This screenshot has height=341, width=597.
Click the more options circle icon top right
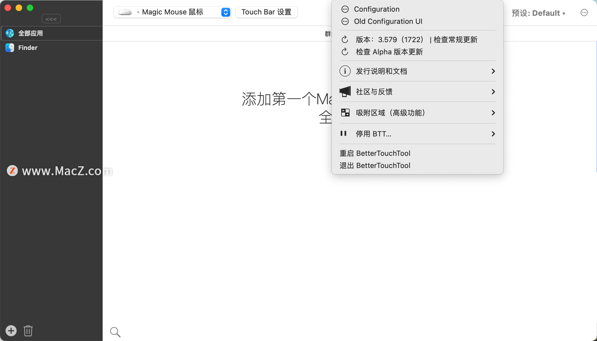pyautogui.click(x=584, y=12)
